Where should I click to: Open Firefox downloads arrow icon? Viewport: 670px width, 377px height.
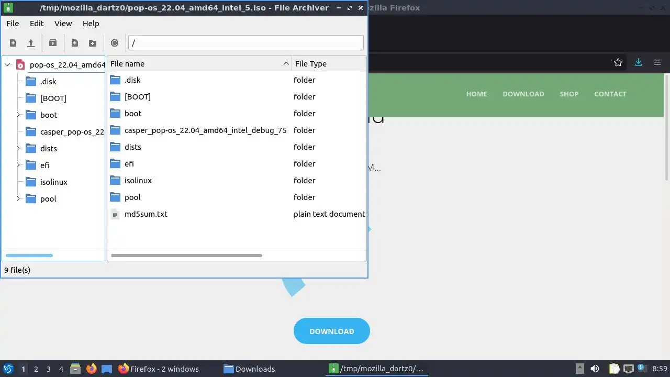[638, 62]
